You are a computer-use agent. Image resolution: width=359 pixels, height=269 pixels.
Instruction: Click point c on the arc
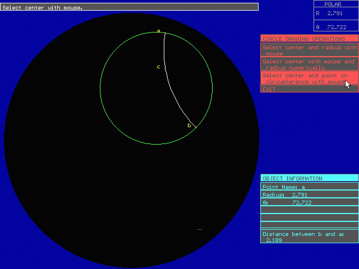tap(165, 68)
